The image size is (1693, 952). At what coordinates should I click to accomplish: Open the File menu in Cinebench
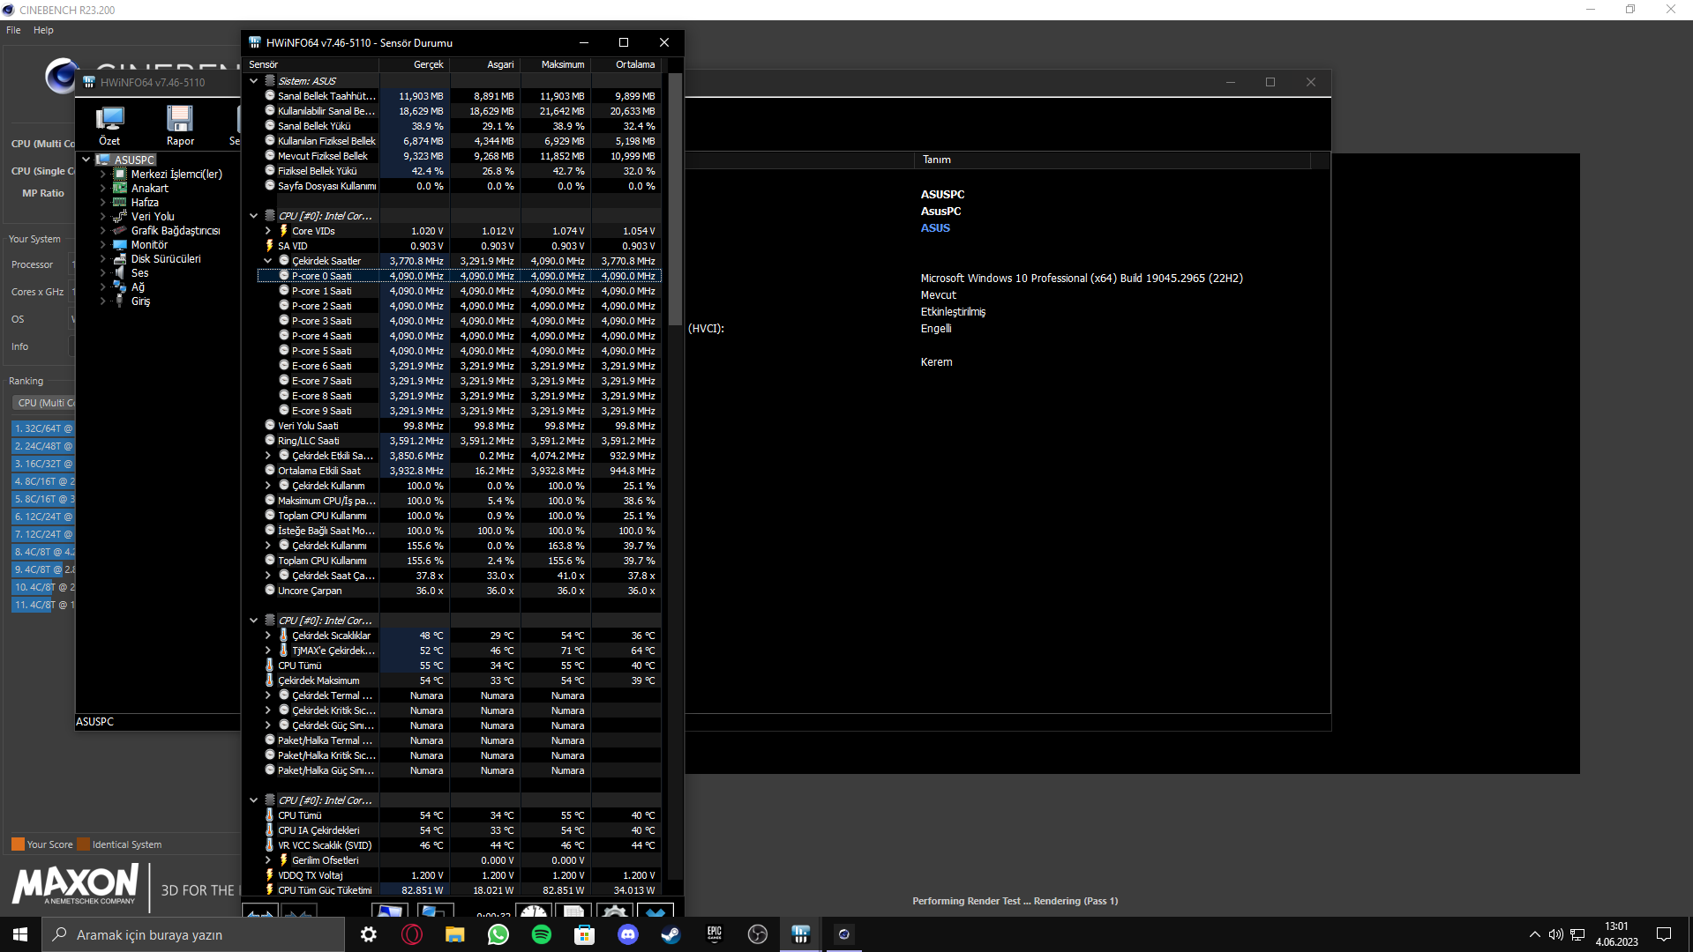pos(13,30)
